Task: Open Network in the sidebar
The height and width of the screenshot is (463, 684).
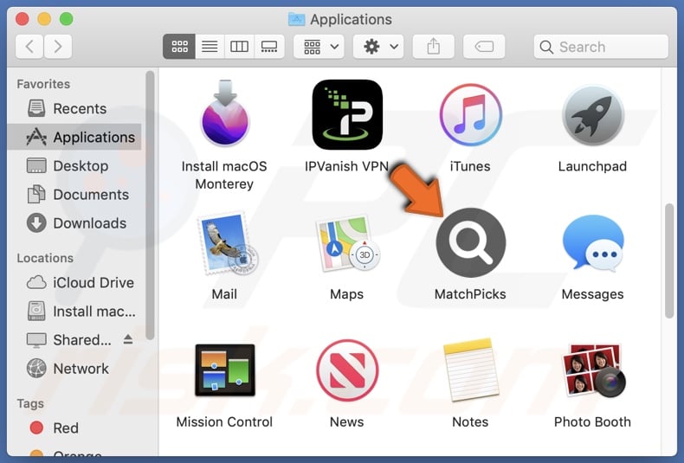Action: pos(74,369)
